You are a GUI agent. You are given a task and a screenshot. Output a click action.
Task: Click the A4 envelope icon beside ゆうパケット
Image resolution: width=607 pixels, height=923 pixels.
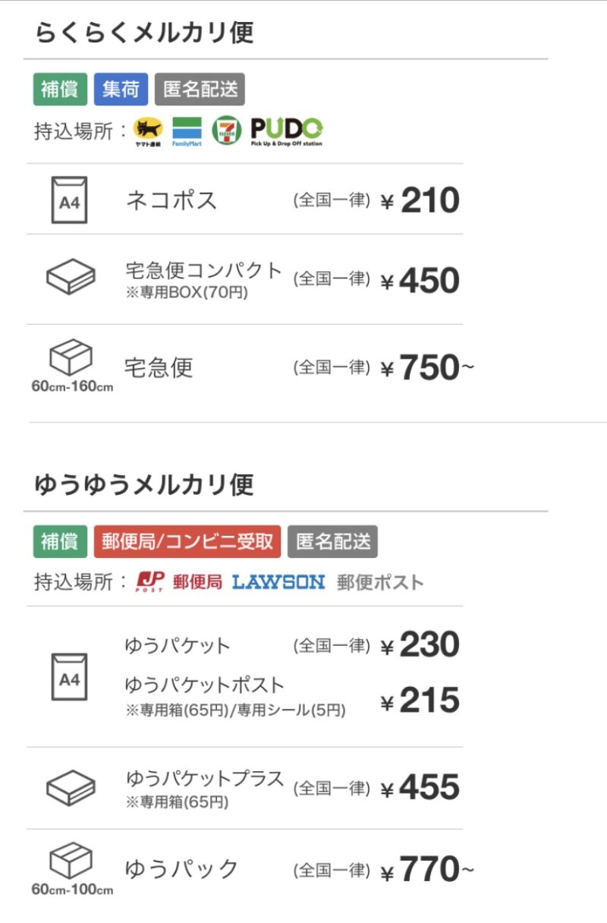(x=69, y=676)
